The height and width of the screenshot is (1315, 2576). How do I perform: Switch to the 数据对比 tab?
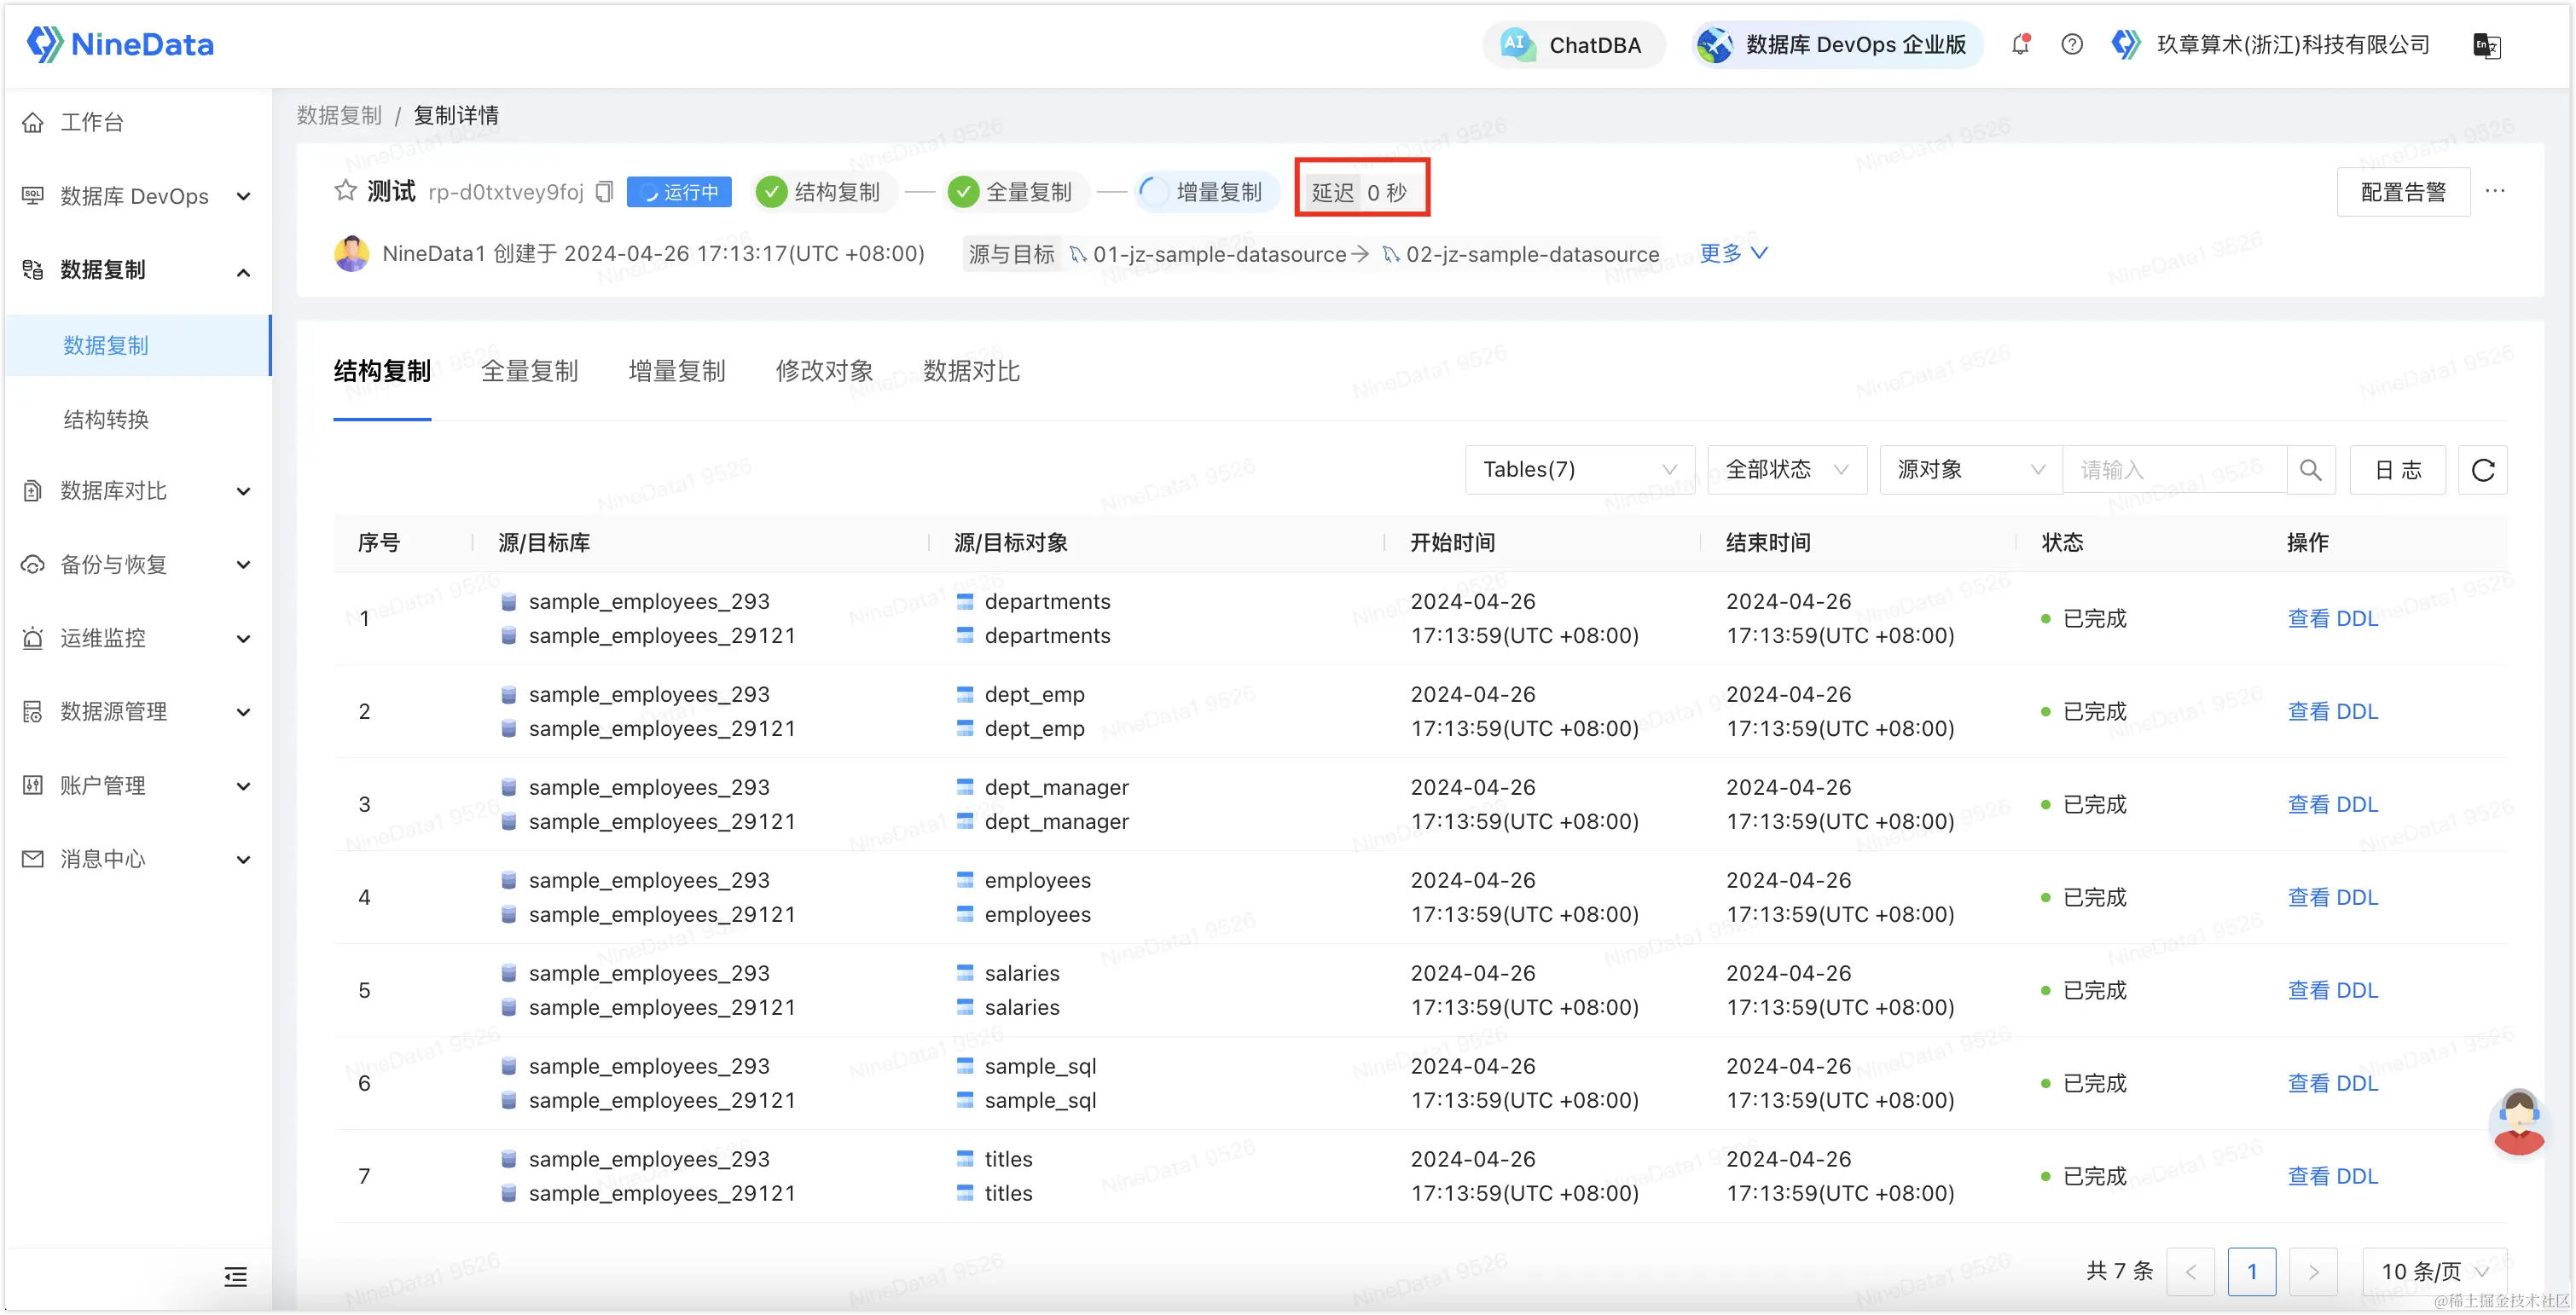(970, 372)
